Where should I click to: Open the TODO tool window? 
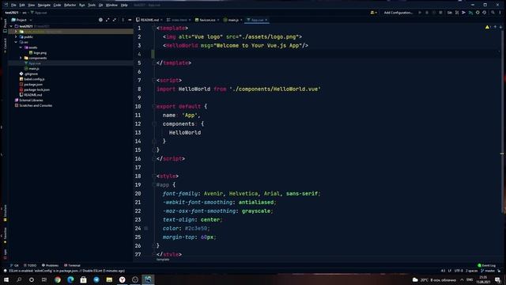(30, 265)
